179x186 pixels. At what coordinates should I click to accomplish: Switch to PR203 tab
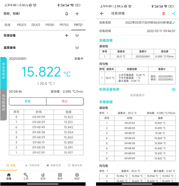point(22,25)
